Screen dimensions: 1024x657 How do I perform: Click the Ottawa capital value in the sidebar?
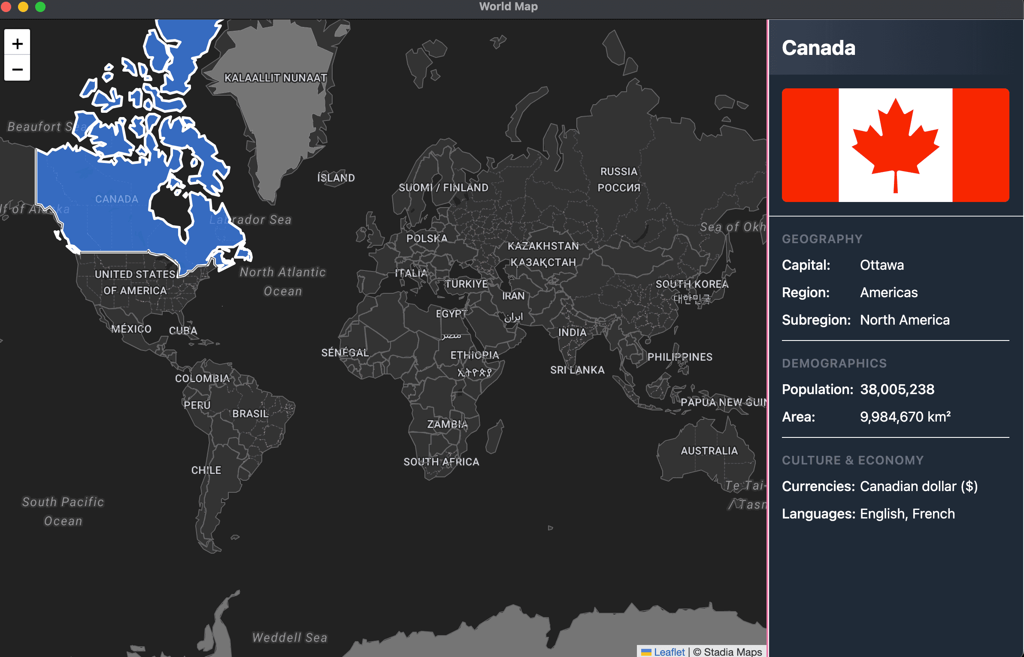882,265
